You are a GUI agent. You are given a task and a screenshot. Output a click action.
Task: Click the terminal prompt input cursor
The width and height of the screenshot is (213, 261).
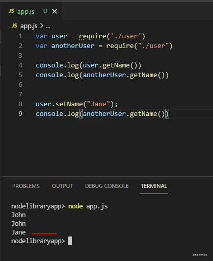pyautogui.click(x=70, y=241)
